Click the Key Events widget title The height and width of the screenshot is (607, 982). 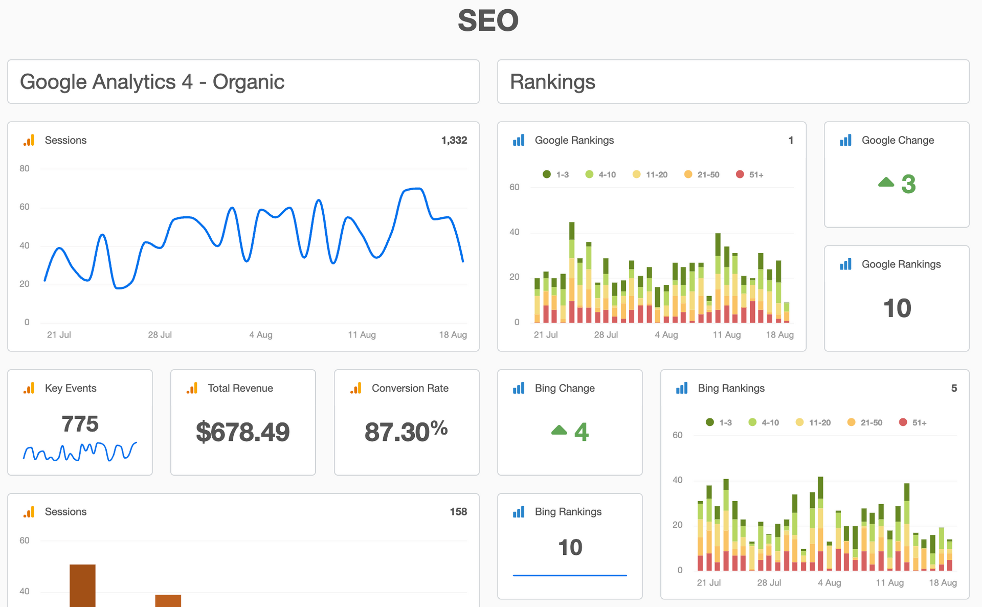click(x=71, y=388)
